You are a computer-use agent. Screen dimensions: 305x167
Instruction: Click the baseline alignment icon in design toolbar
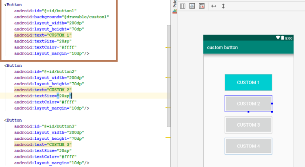[192, 6]
